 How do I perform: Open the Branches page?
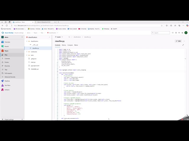(x=7, y=66)
